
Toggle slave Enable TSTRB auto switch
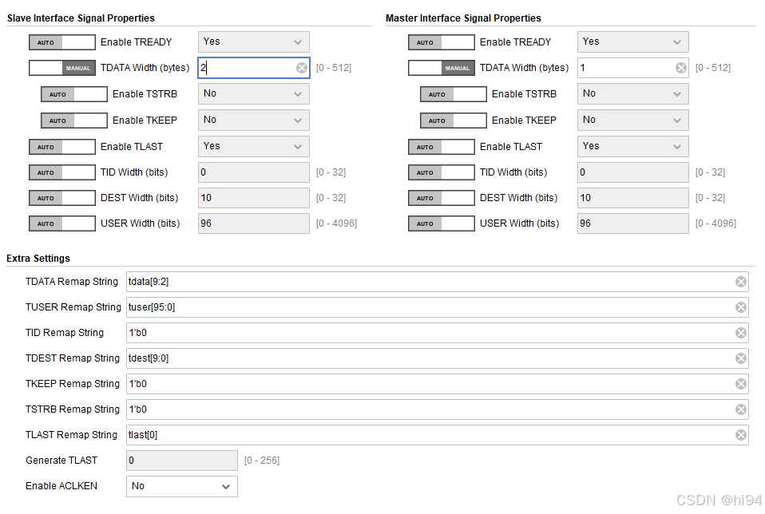click(x=74, y=94)
